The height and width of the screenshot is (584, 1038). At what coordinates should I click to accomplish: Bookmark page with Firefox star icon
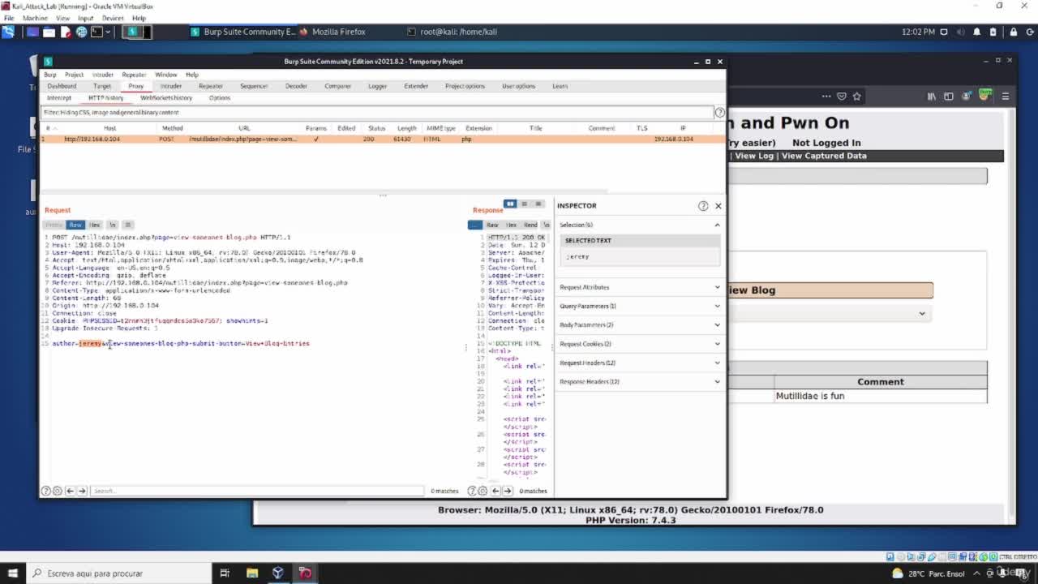856,96
